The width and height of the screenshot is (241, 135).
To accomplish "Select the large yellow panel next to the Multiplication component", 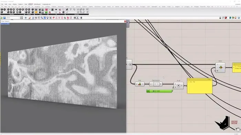I will [200, 86].
